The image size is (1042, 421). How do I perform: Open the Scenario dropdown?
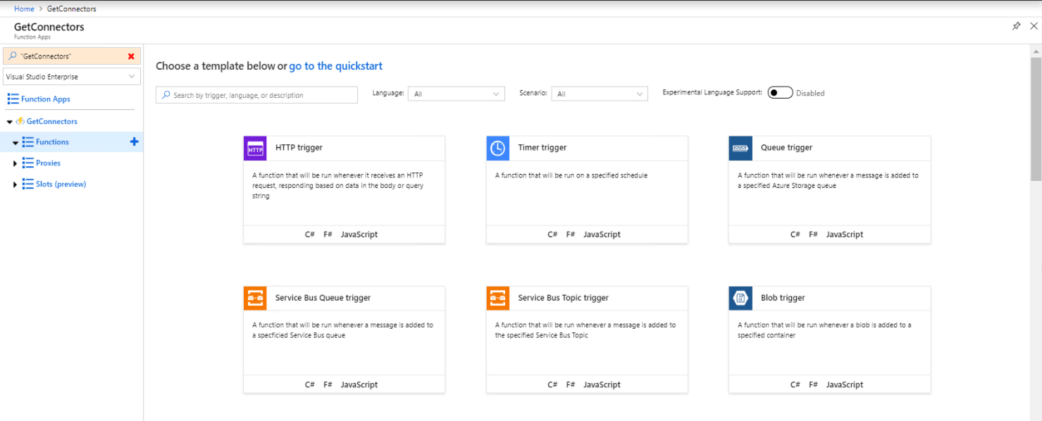[600, 94]
